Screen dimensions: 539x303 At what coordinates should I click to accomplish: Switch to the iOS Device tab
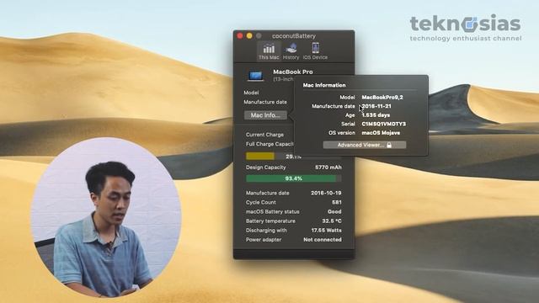pos(315,50)
